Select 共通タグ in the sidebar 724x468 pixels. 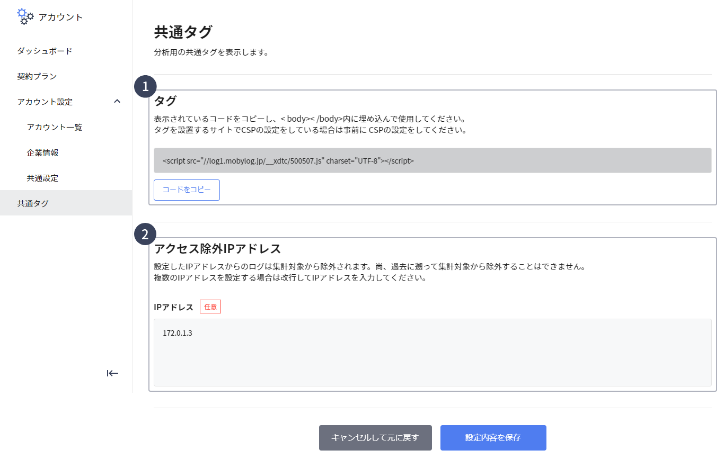coord(66,203)
